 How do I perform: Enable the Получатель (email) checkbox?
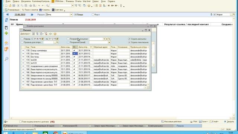coord(68,42)
